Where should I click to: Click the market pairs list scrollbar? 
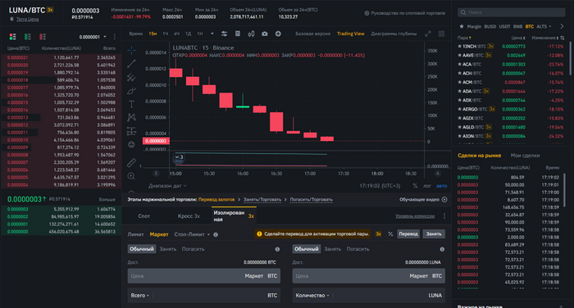pyautogui.click(x=570, y=58)
